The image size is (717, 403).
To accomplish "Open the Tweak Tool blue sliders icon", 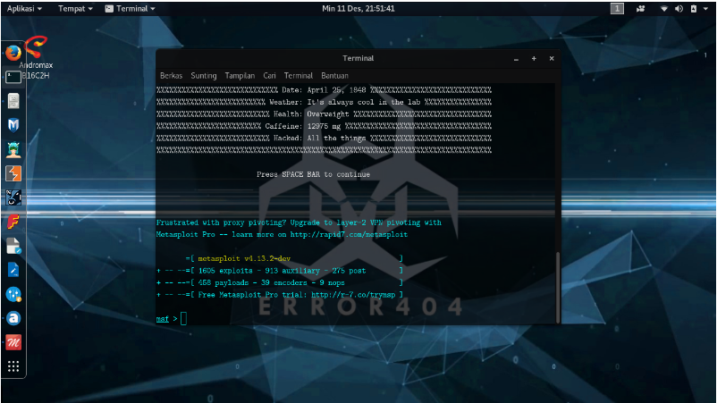I will (13, 294).
